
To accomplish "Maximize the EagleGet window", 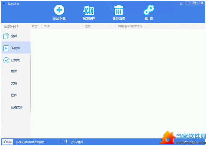I will click(x=194, y=3).
